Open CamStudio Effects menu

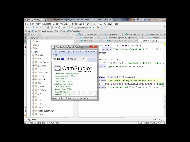86,51
